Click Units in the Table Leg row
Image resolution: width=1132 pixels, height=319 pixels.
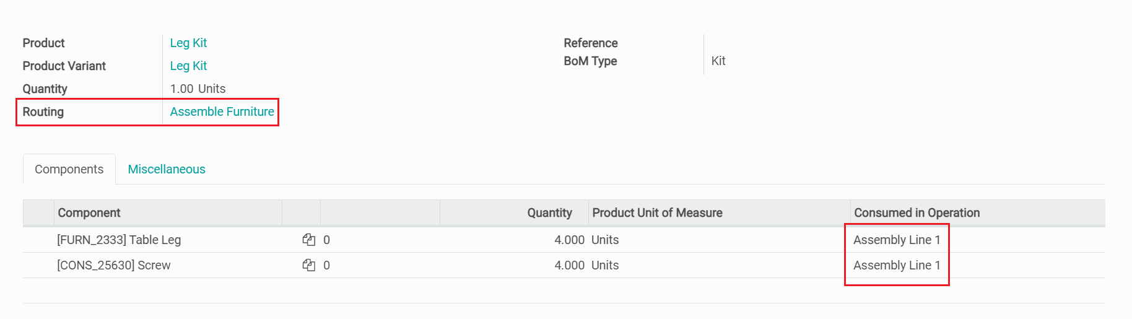pyautogui.click(x=605, y=240)
